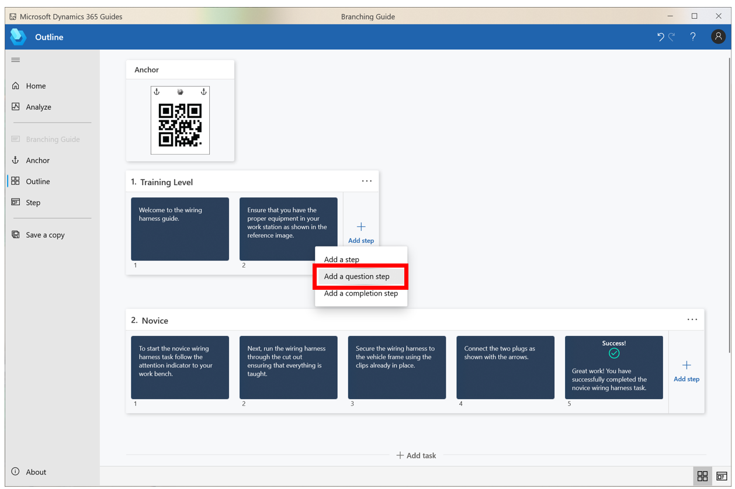Screen dimensions: 735x489
Task: Open the Novice task options menu
Action: pos(692,320)
